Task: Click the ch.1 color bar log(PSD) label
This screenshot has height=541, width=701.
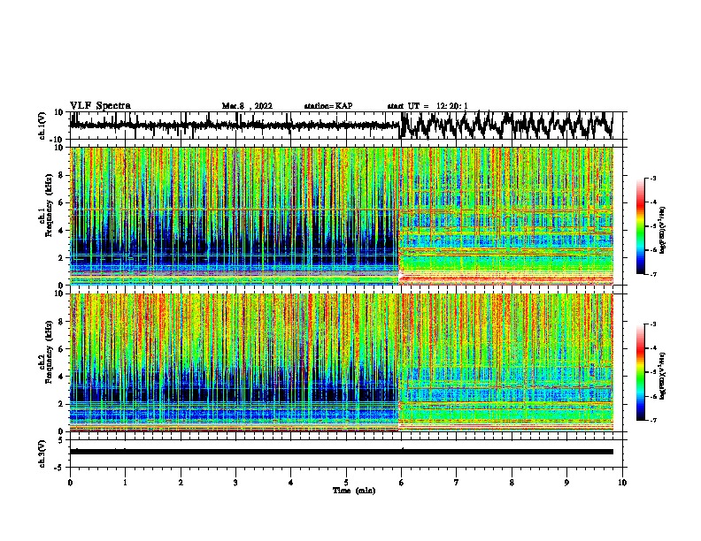Action: click(663, 231)
